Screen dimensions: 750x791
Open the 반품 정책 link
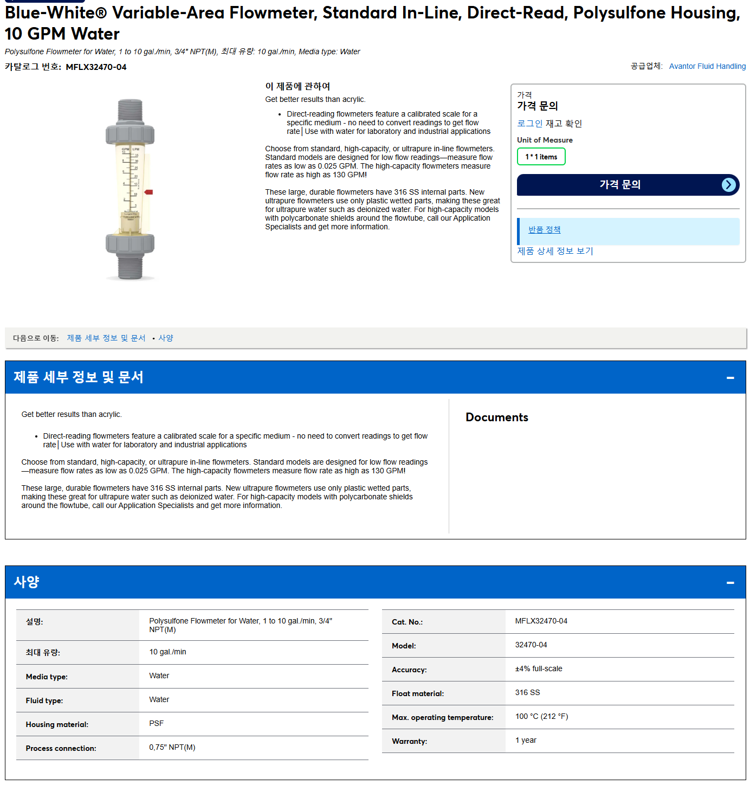tap(544, 230)
